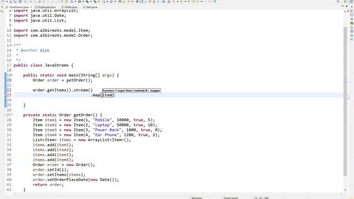This screenshot has height=199, width=354.
Task: Click the string "Laptop" on line 29
Action: 102,125
